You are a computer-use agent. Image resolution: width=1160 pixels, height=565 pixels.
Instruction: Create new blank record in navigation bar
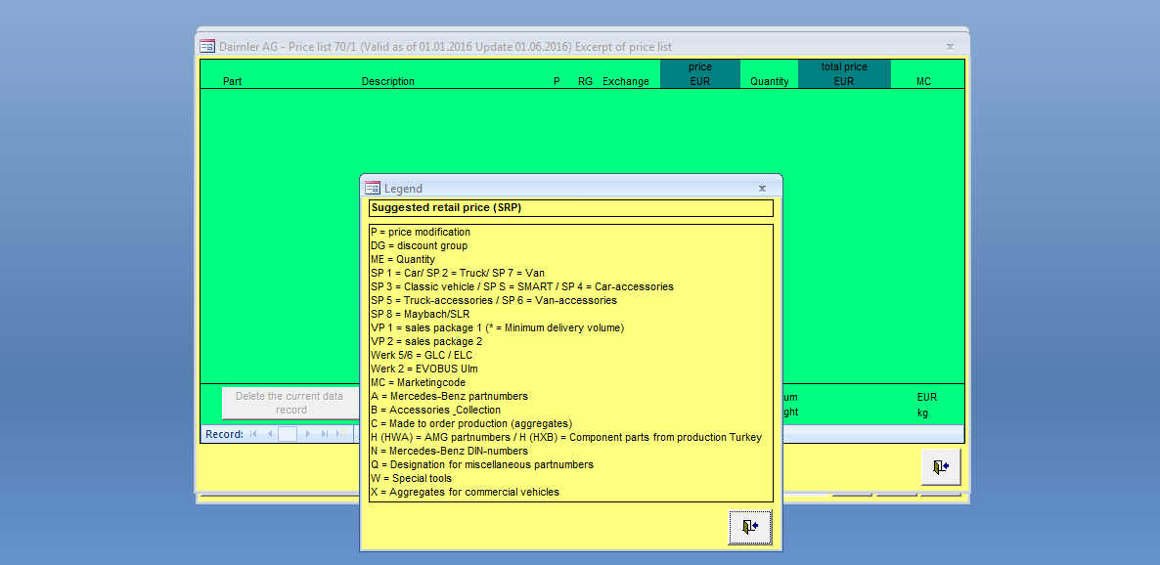[341, 434]
